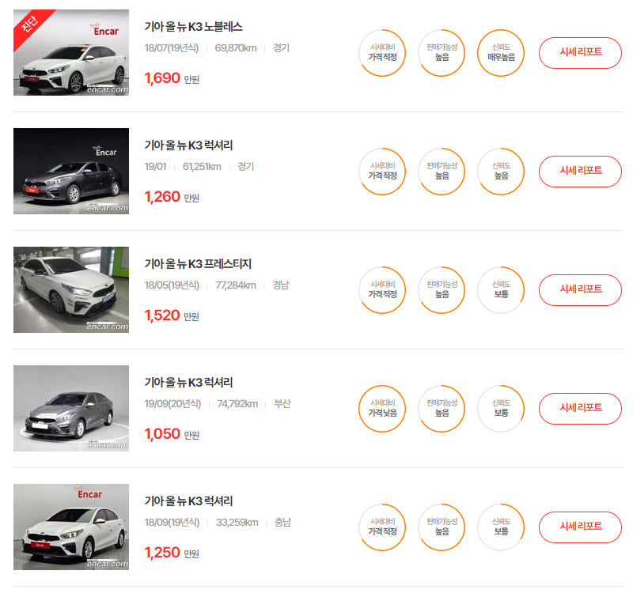Click the 1,050 만원 price text
Screen dimensions: 633x593
coord(172,434)
